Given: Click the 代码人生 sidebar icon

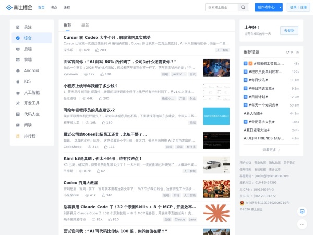Looking at the screenshot, I should click(x=18, y=114).
